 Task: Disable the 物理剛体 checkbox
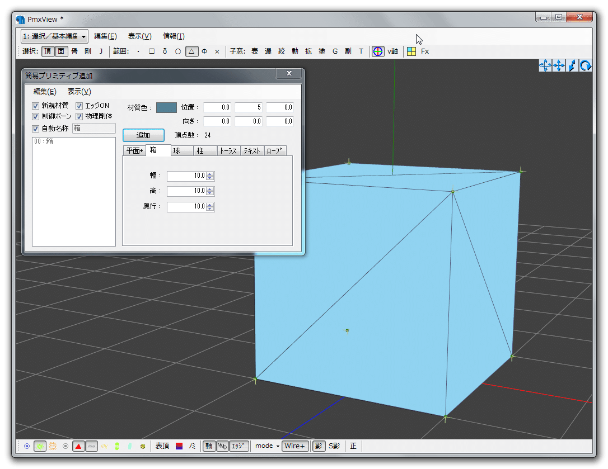pyautogui.click(x=79, y=116)
